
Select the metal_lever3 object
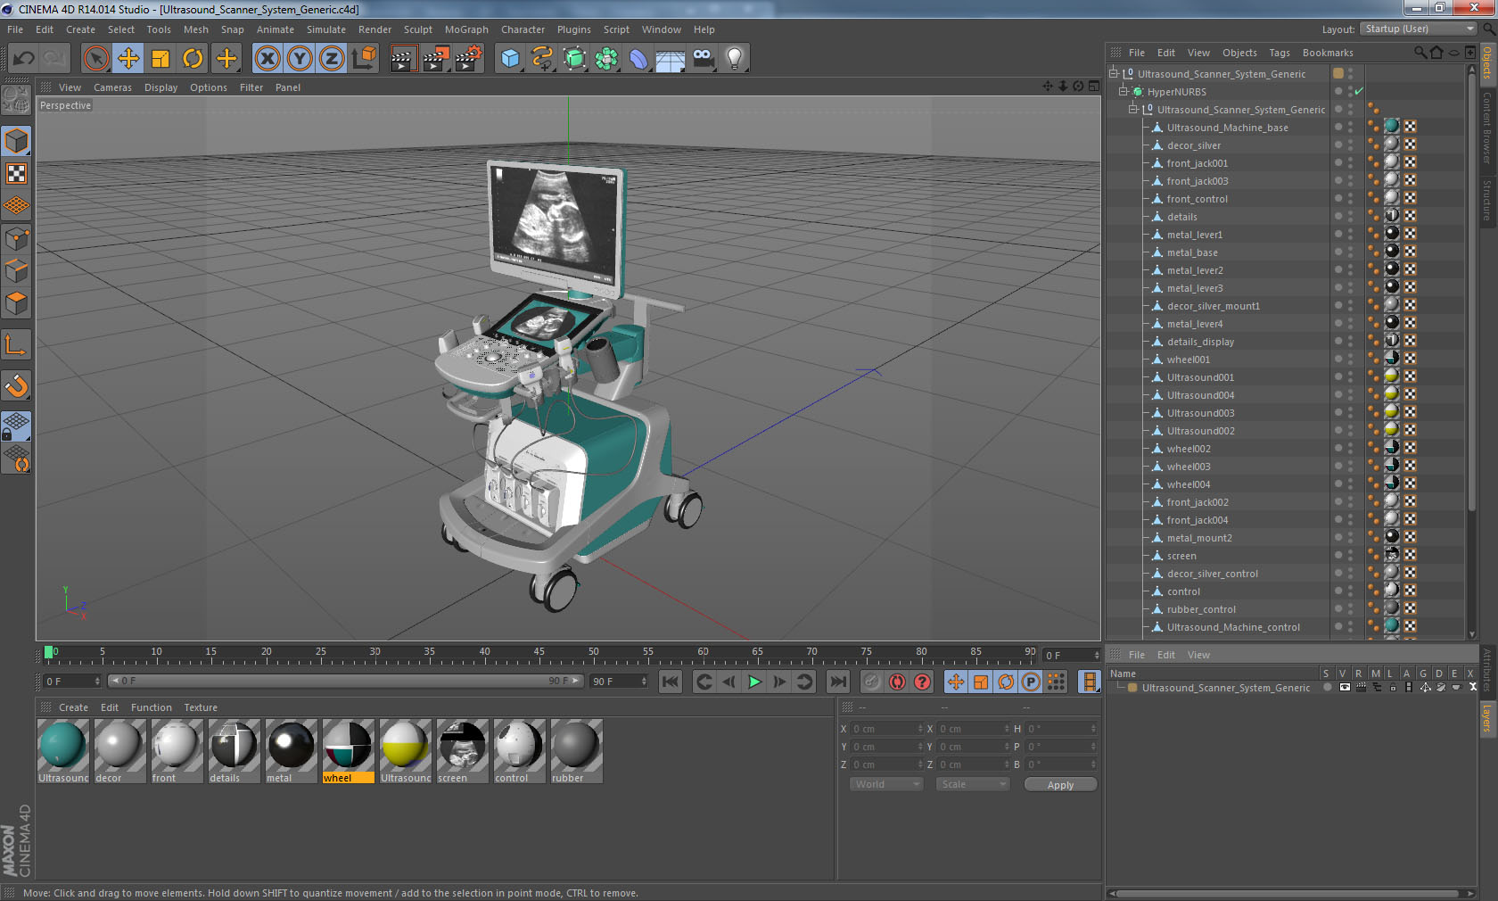point(1195,288)
